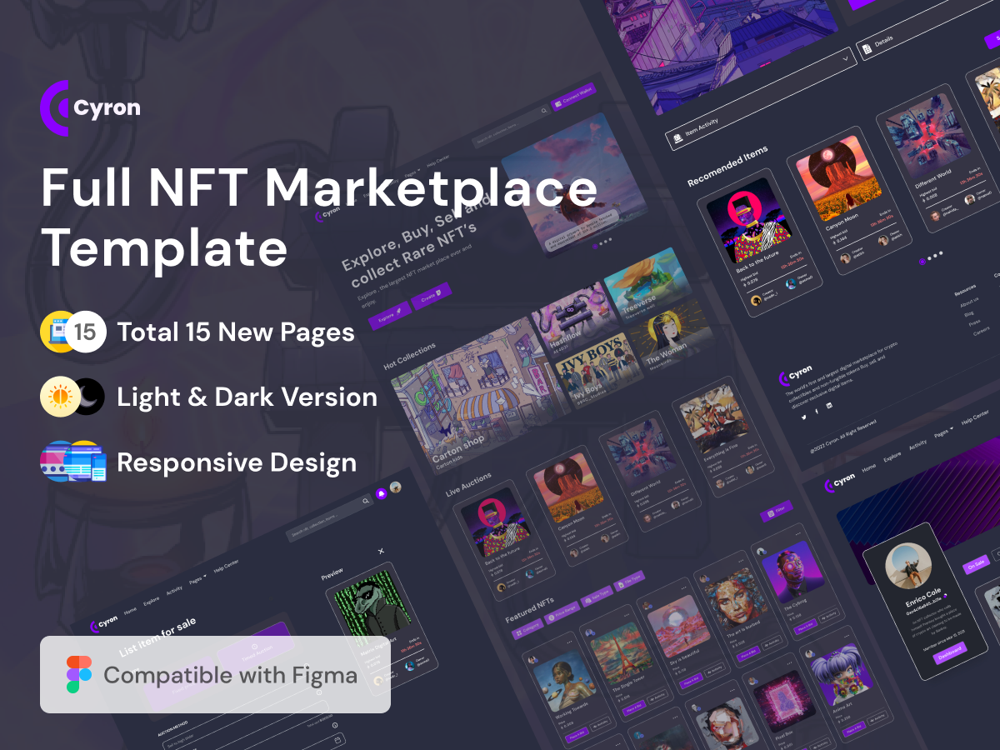Click the Item Activity panel icon
Viewport: 1000px width, 750px height.
click(678, 139)
